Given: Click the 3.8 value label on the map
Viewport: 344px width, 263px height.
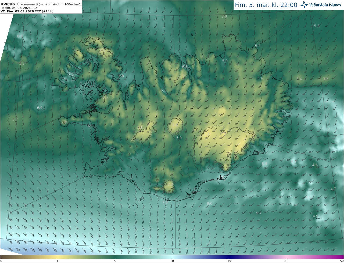Looking at the screenshot, I should [x=224, y=16].
